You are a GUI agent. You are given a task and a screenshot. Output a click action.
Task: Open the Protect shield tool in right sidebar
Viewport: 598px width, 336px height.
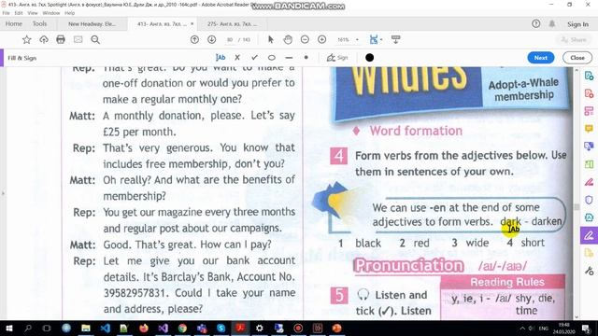[589, 200]
